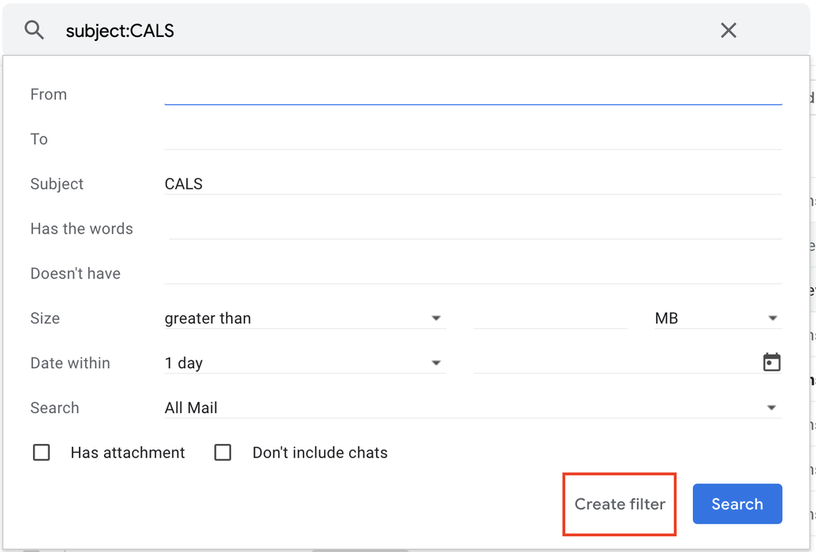Open the calendar date picker icon
816x552 pixels.
pyautogui.click(x=772, y=361)
